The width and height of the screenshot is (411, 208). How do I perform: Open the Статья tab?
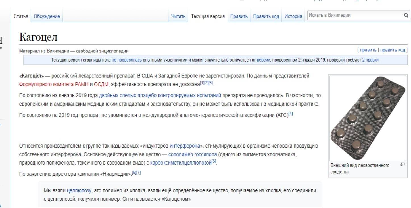tap(21, 16)
